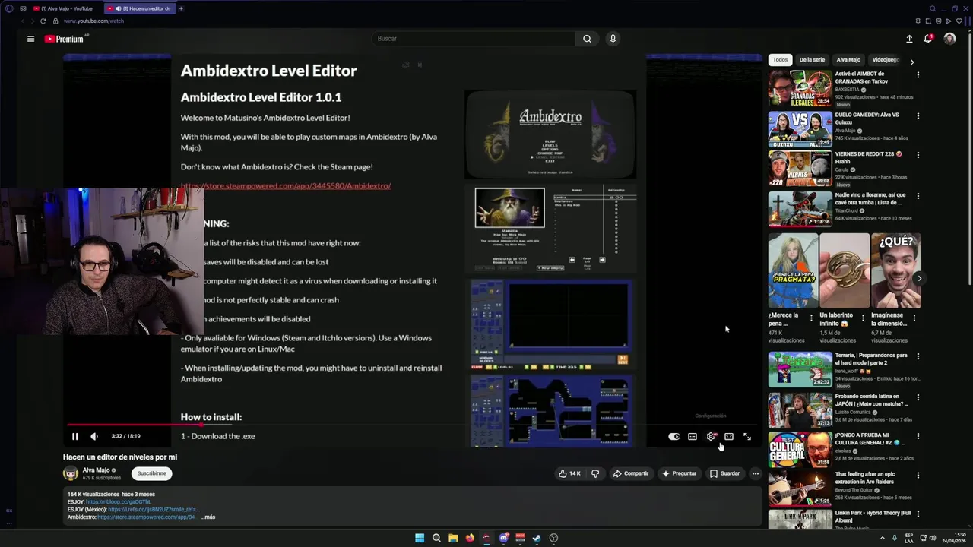Reload the page
Viewport: 973px width, 547px height.
coord(43,21)
